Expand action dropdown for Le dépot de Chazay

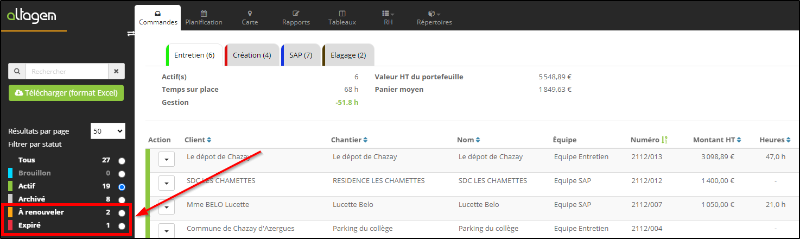[x=167, y=160]
